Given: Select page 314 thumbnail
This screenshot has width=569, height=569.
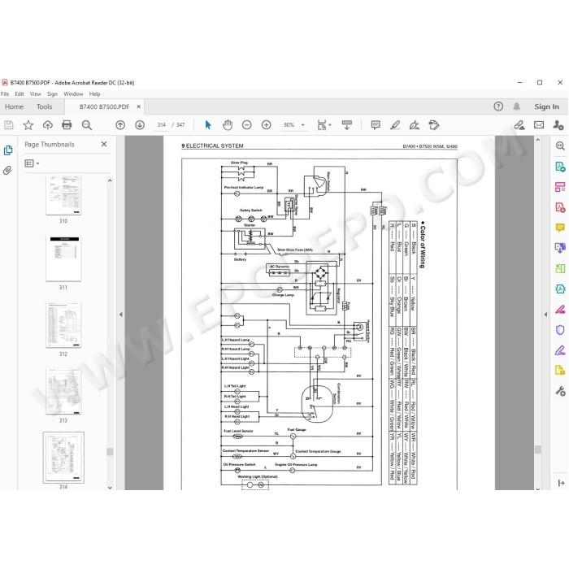Looking at the screenshot, I should [63, 457].
